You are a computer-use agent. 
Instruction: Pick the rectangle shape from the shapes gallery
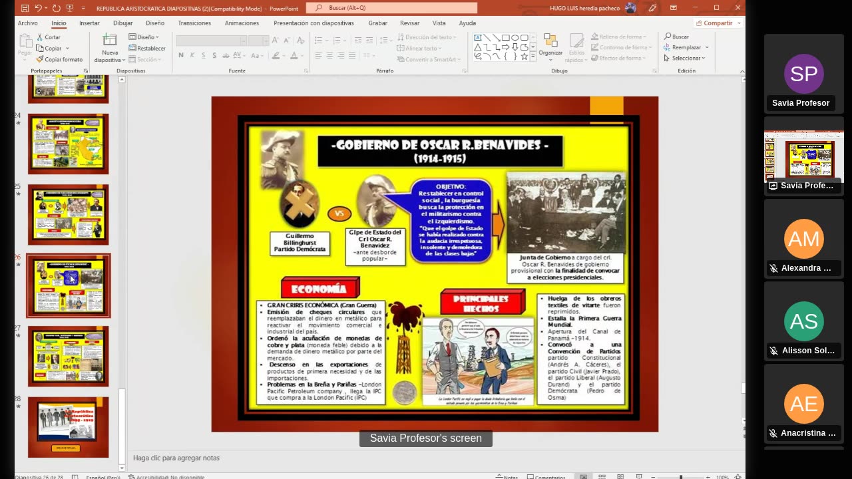[x=506, y=38]
